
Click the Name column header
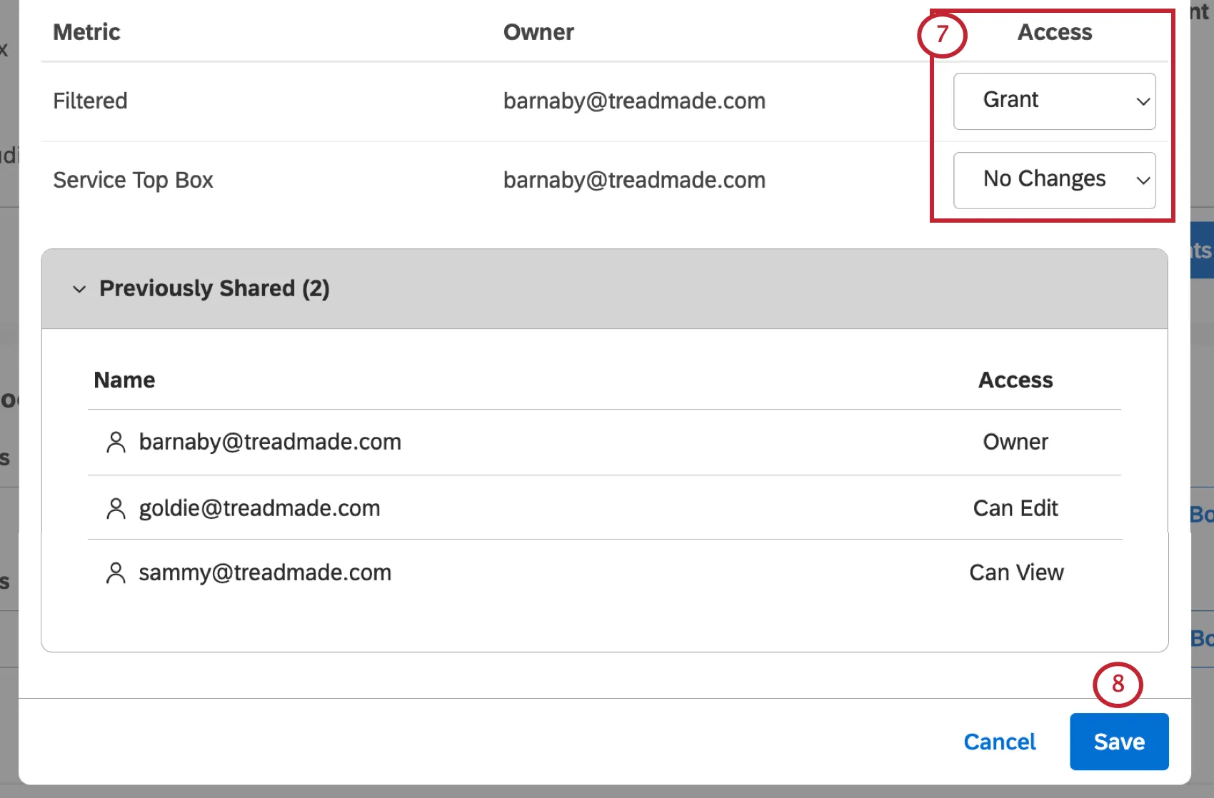(x=124, y=380)
